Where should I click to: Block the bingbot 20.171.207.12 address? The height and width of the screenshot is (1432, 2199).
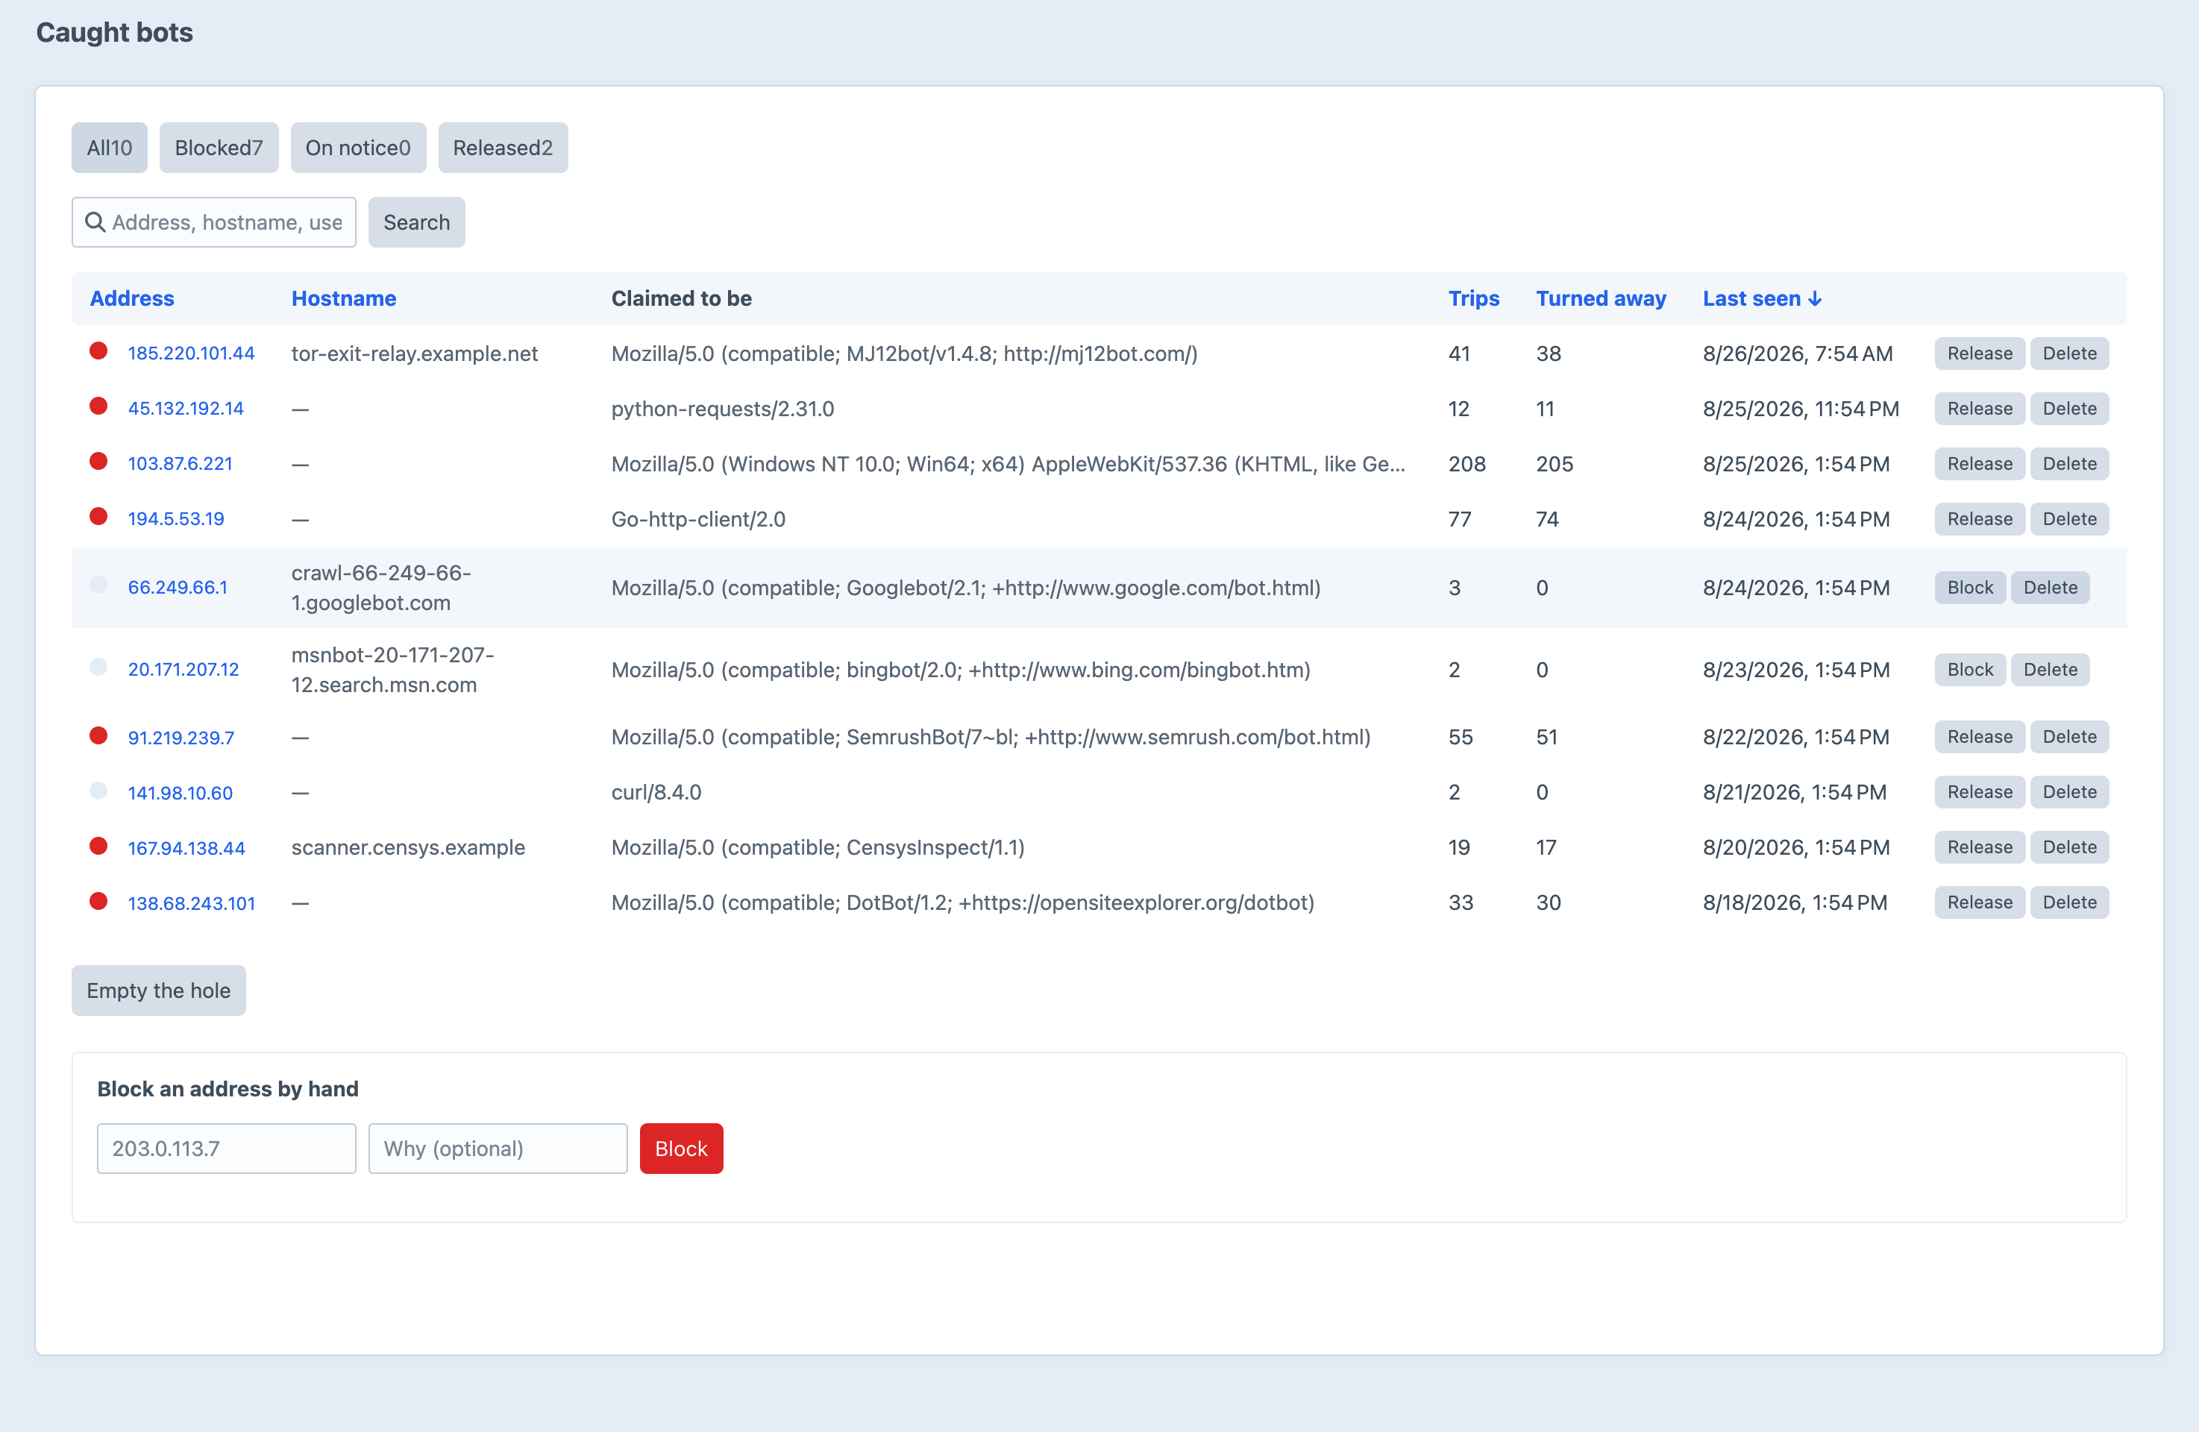1970,670
